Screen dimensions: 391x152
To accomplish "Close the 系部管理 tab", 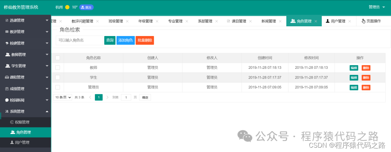I will point(216,21).
